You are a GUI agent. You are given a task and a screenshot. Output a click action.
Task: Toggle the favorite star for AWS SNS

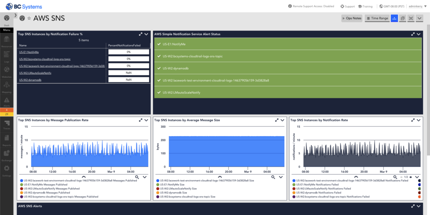29,18
